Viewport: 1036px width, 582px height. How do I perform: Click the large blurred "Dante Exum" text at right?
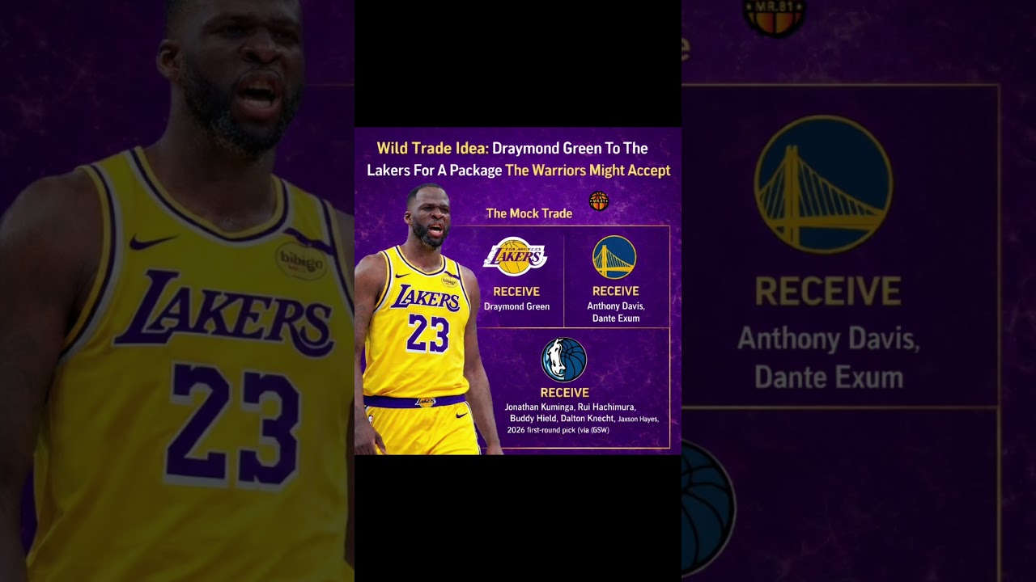point(829,377)
